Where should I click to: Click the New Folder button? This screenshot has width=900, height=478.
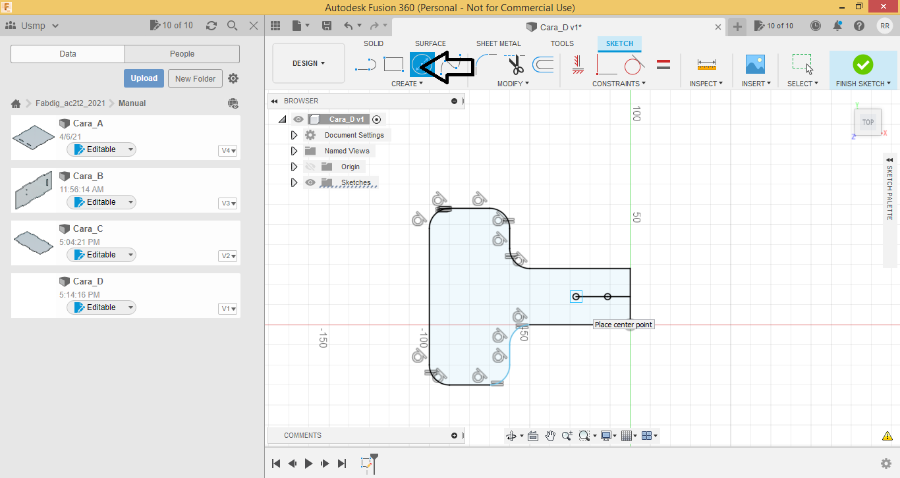(196, 78)
